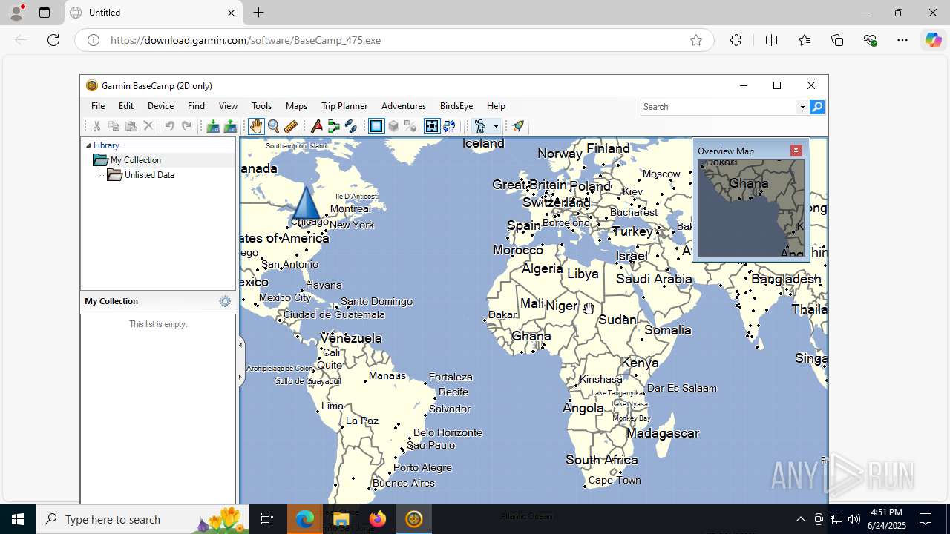Open browser Settings and more menu
Screen dimensions: 950x534
click(x=902, y=40)
